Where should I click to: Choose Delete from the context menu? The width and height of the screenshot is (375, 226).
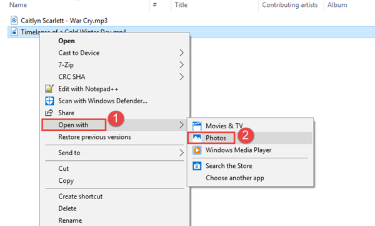(115, 208)
